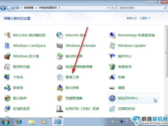Image resolution: width=168 pixels, height=126 pixels.
Task: Open the 管理工具 icon
Action: coord(60,77)
